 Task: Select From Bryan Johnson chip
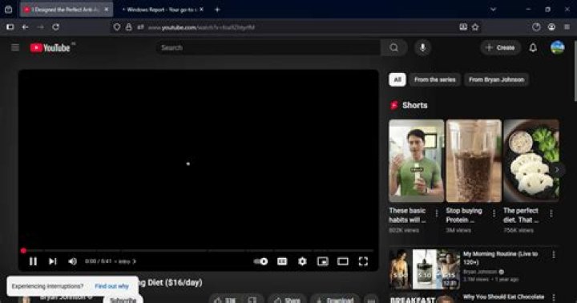tap(496, 79)
